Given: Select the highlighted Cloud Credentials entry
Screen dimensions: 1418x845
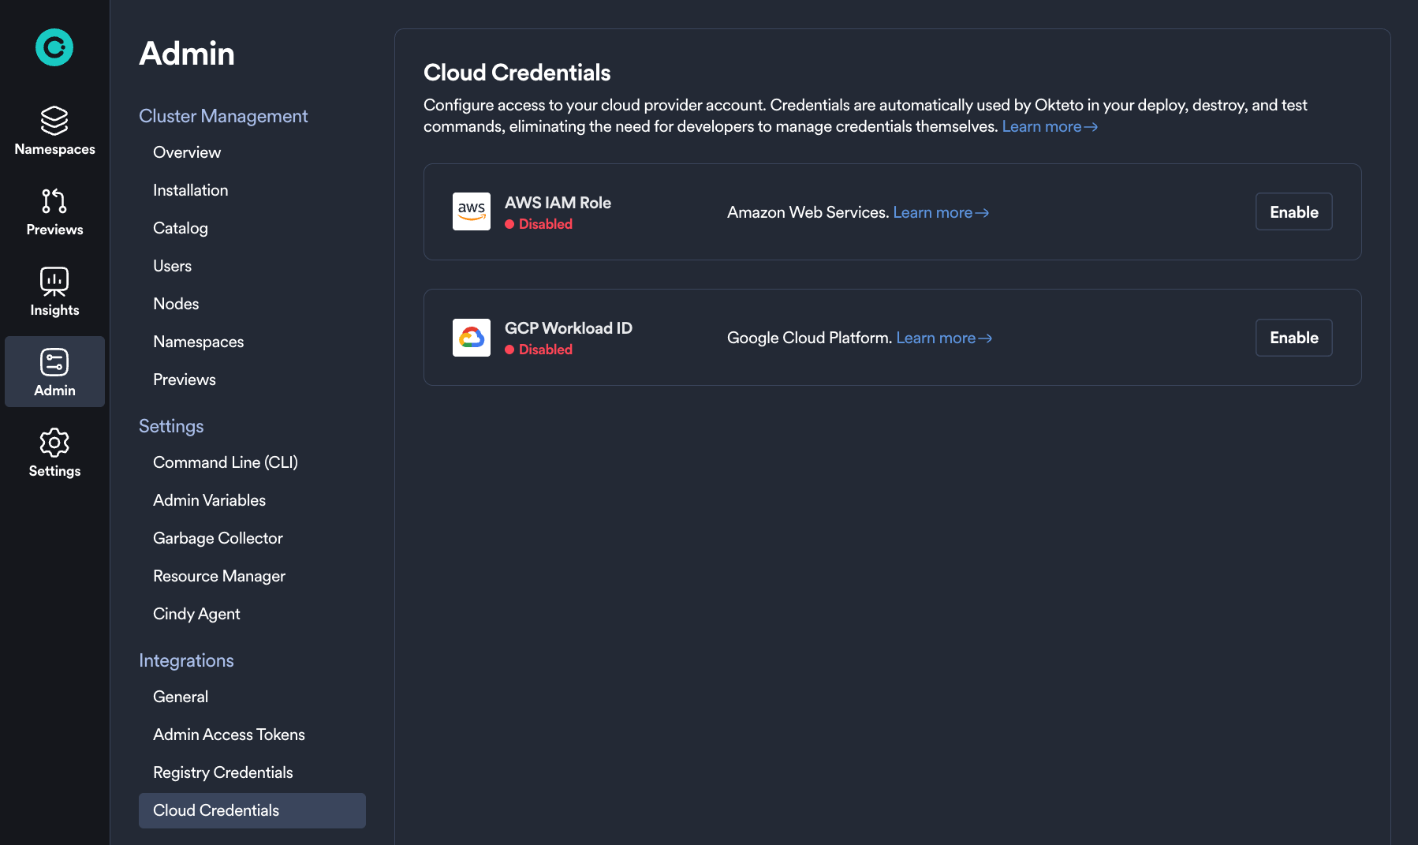Looking at the screenshot, I should (x=216, y=810).
